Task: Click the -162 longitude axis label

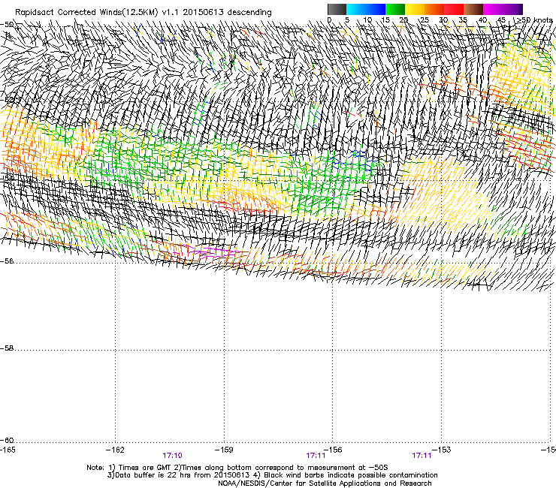Action: (115, 450)
